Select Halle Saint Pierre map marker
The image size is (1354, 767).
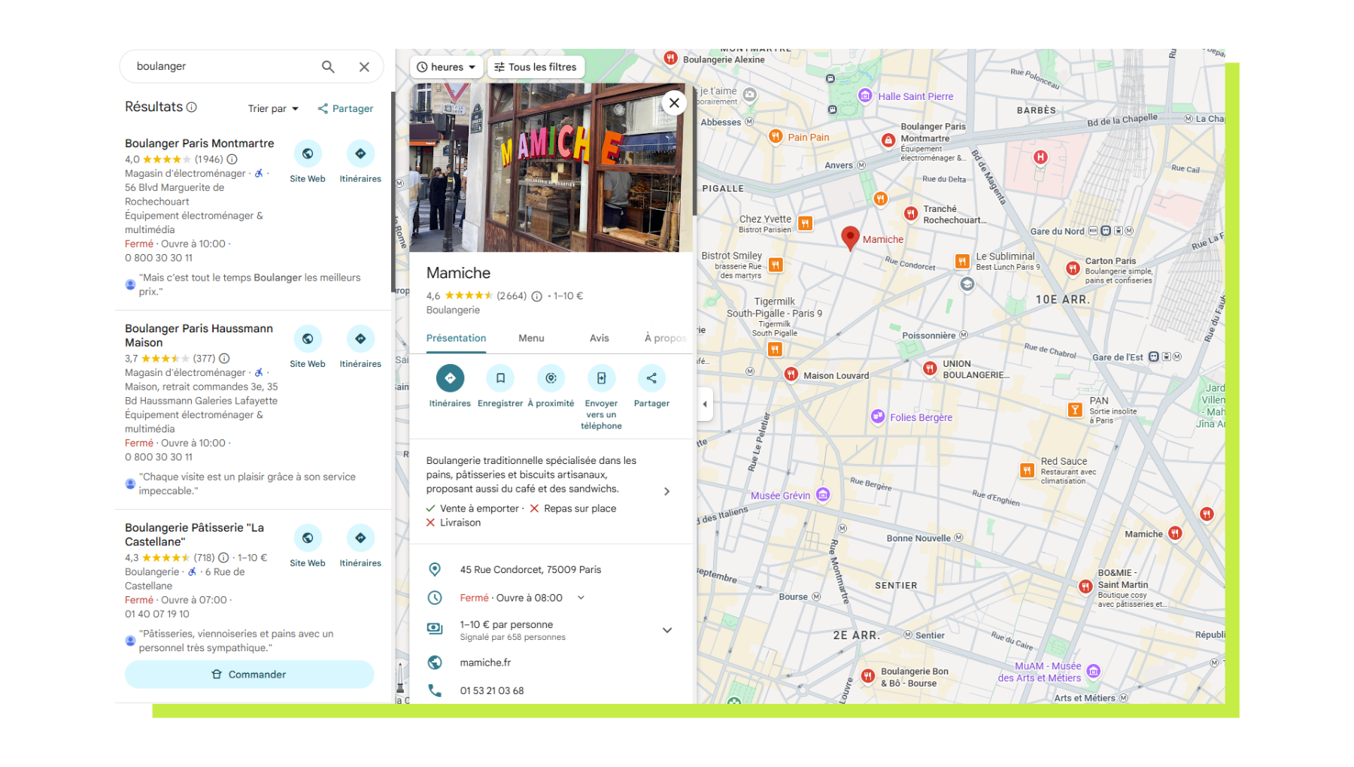point(865,95)
